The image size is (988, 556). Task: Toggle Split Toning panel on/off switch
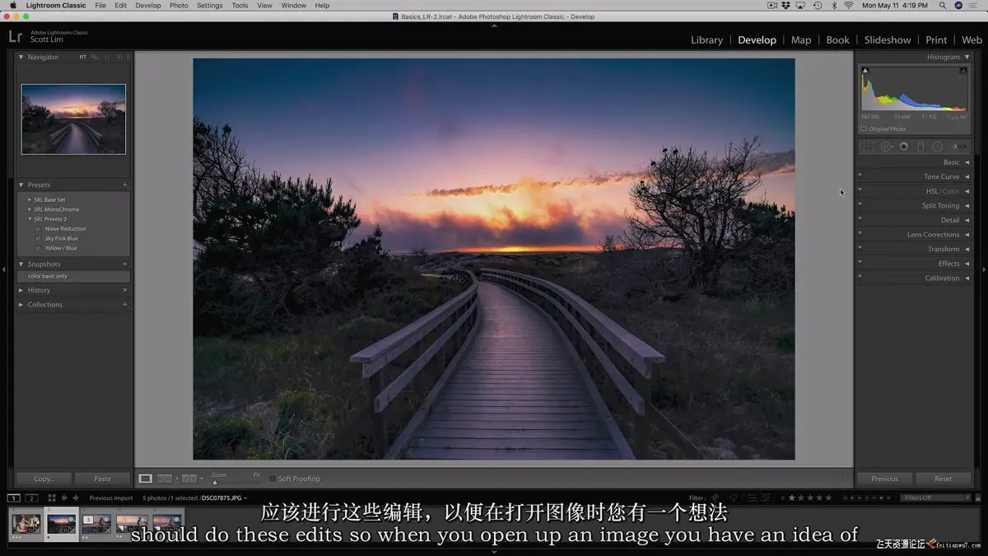coord(860,205)
